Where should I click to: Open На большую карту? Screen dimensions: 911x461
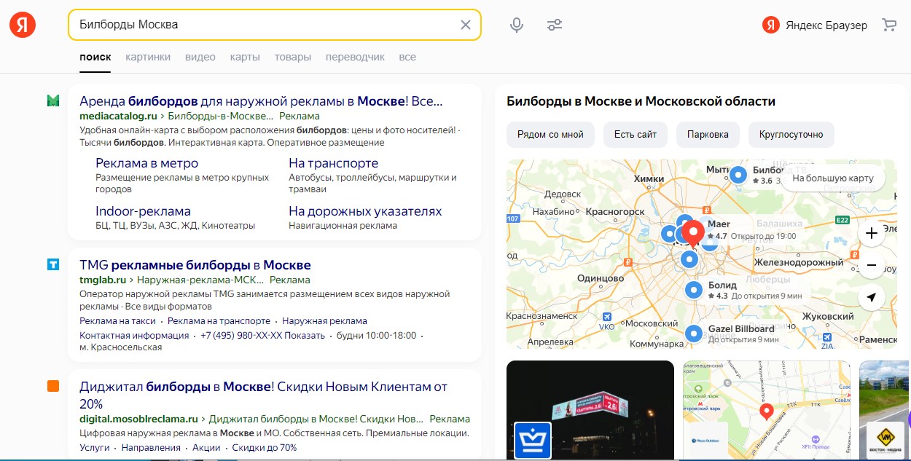(832, 178)
